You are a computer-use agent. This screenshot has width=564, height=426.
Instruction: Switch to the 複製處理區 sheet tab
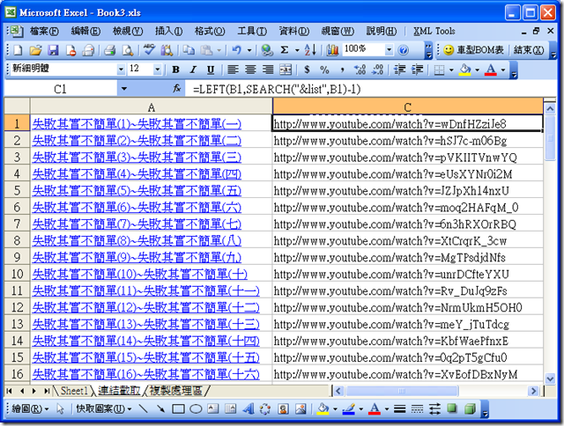[x=176, y=391]
